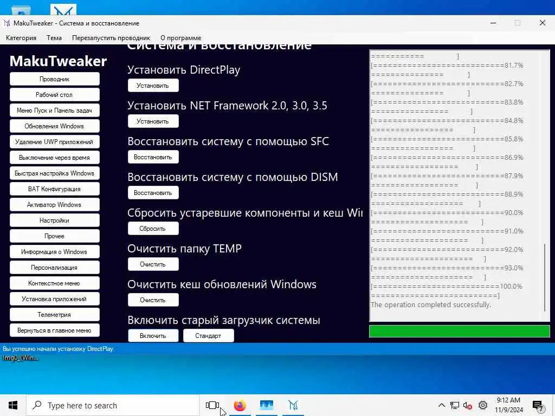This screenshot has height=416, width=555.
Task: Click the MakuTweaker logo heading
Action: click(x=59, y=61)
